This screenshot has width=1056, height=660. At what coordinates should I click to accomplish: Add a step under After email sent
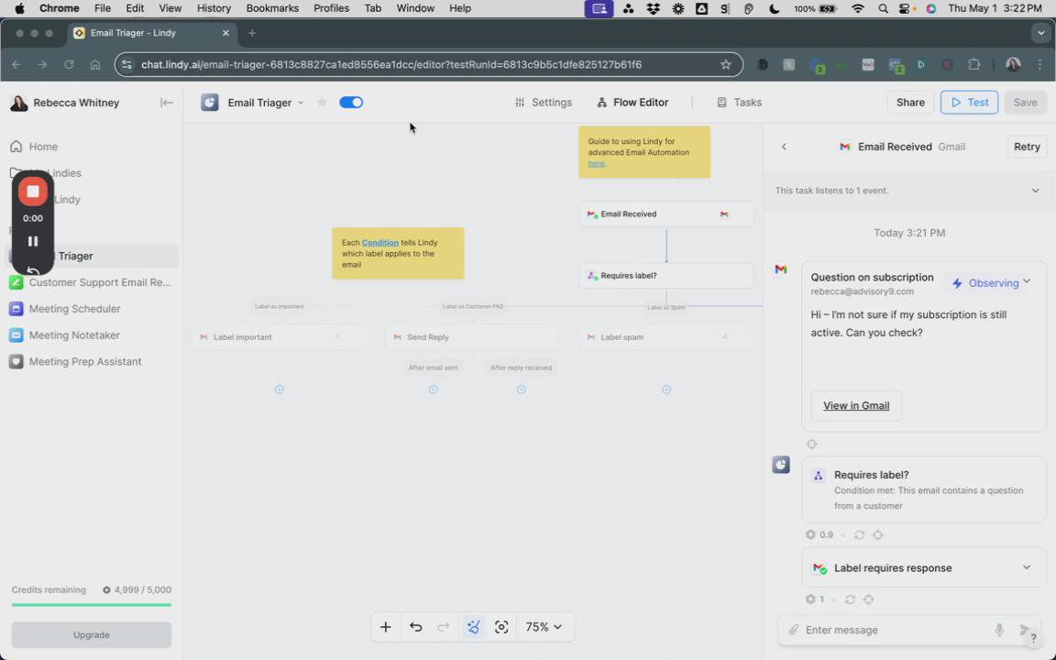433,390
